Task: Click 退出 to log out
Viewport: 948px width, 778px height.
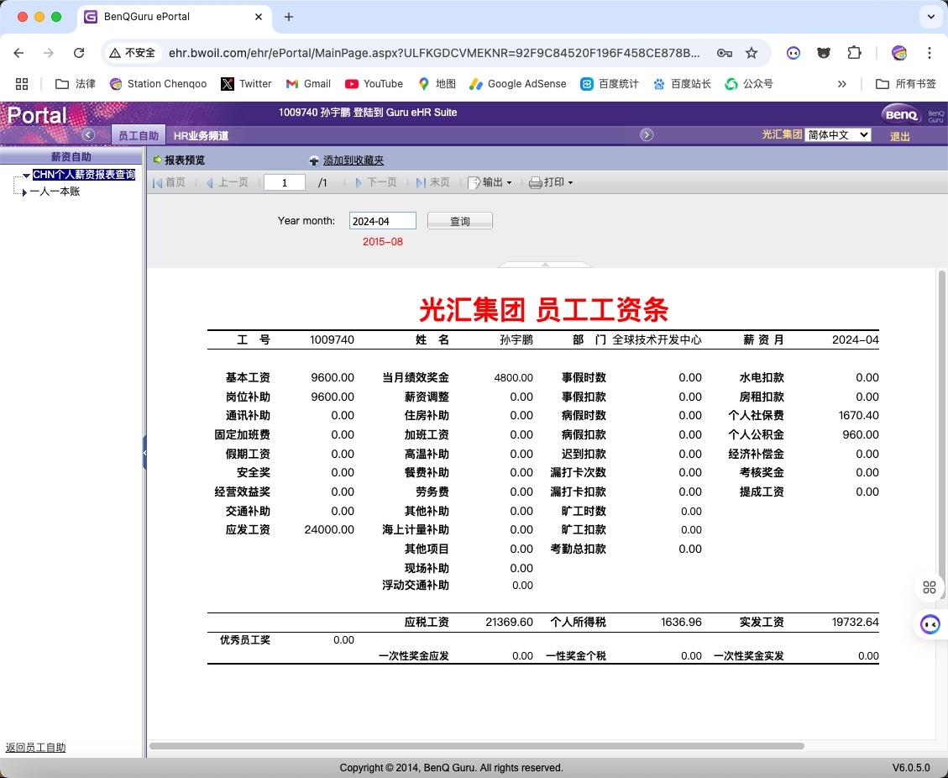Action: [x=899, y=137]
